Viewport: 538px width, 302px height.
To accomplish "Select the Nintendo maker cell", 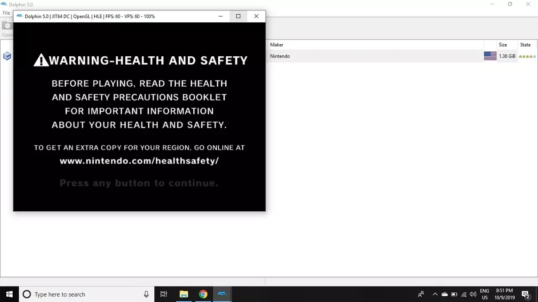I will pos(280,56).
